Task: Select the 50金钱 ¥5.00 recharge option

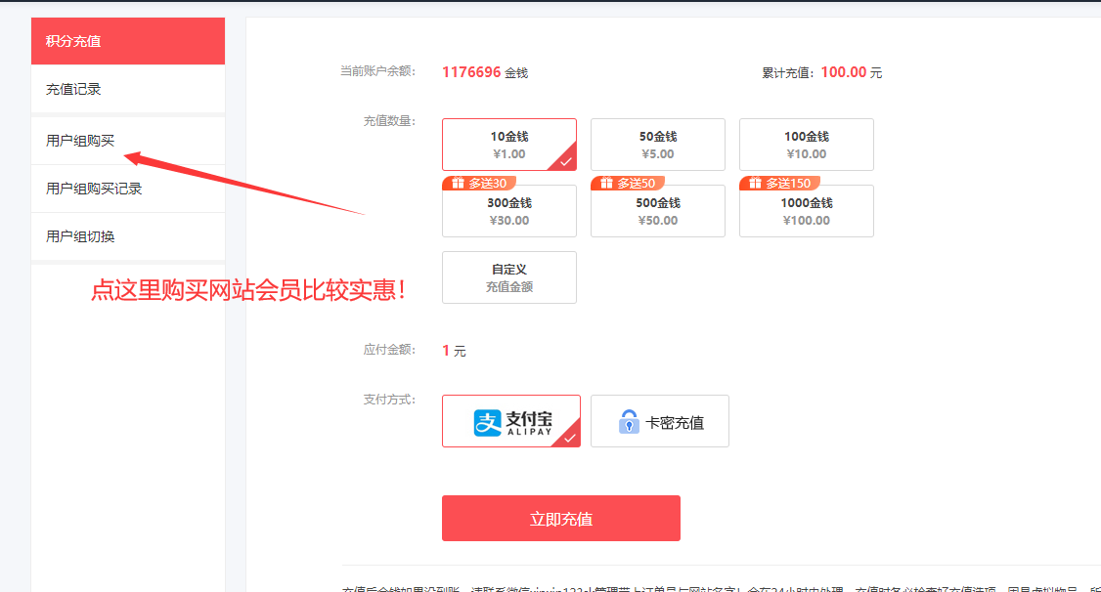Action: [658, 145]
